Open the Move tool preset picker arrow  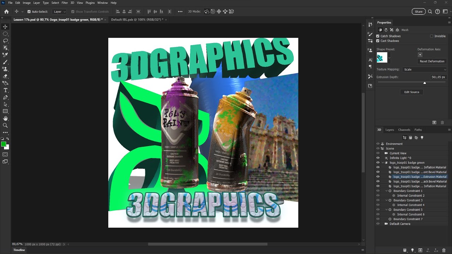(x=22, y=12)
